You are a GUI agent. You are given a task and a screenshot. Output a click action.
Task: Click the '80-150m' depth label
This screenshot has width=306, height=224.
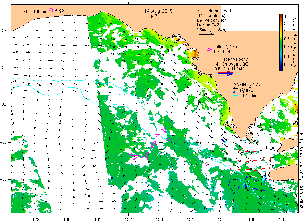[248, 96]
